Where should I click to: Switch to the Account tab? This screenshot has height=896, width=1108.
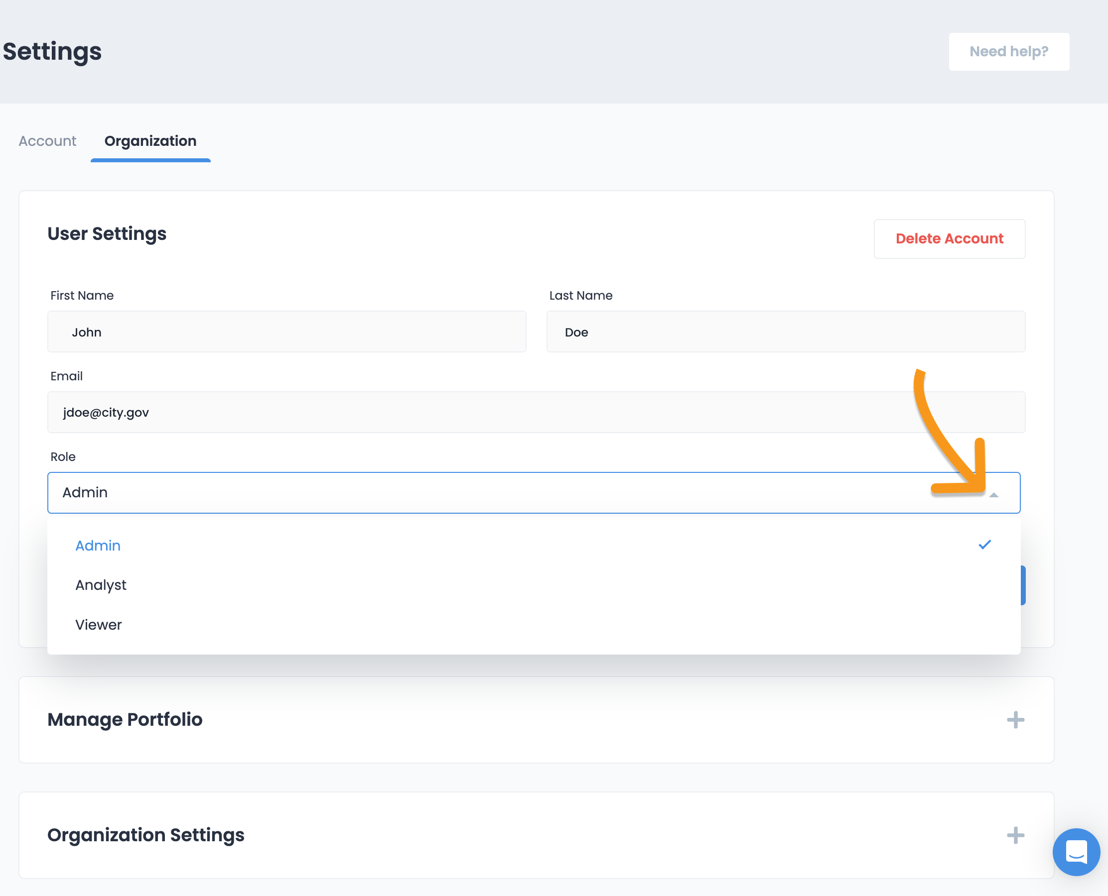pos(47,141)
